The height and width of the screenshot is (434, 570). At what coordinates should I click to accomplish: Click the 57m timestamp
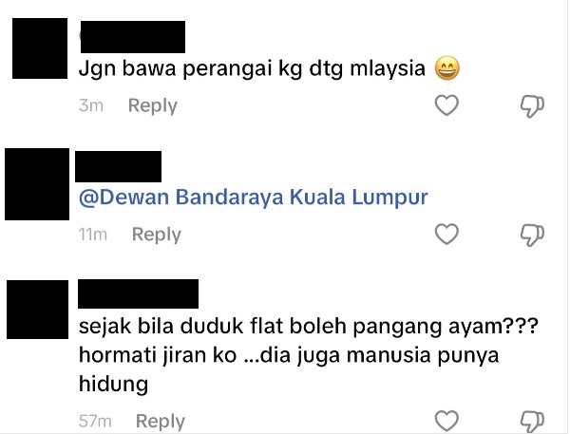click(95, 422)
